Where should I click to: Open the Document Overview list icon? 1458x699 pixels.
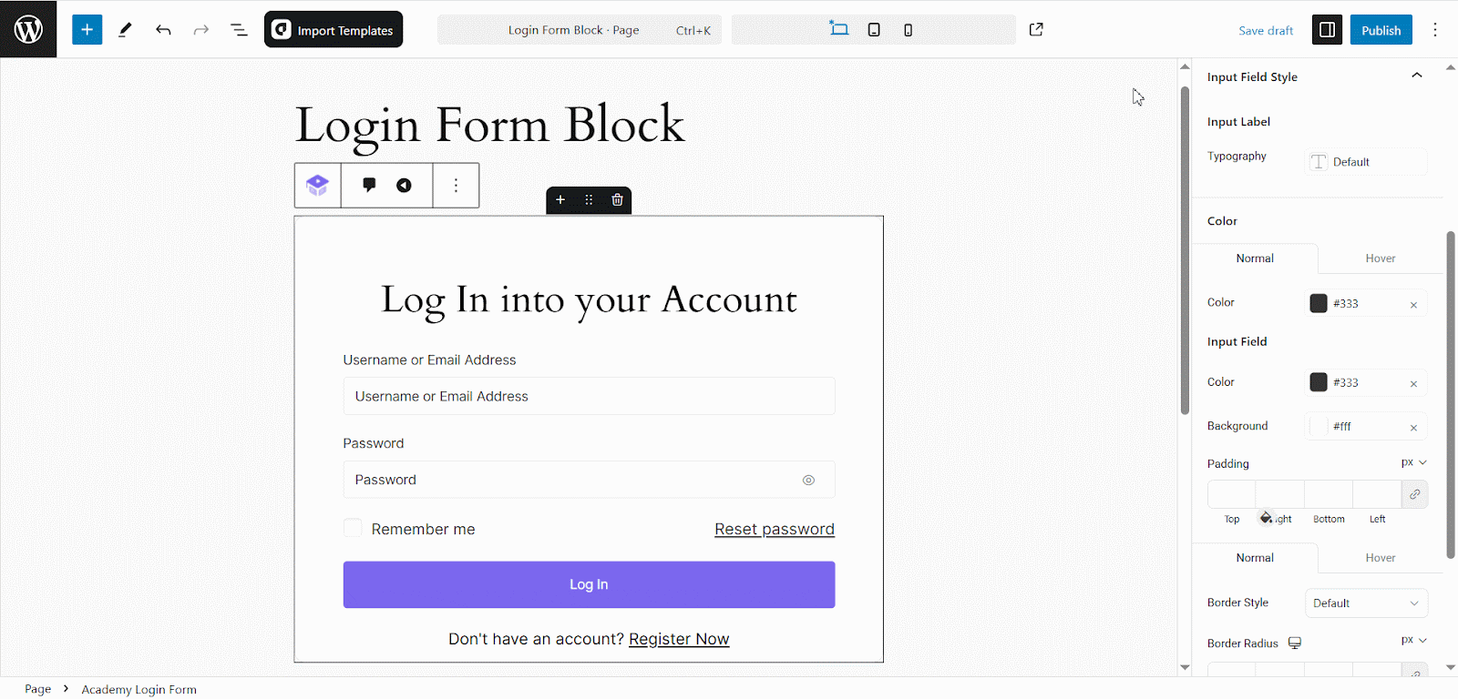(x=238, y=29)
